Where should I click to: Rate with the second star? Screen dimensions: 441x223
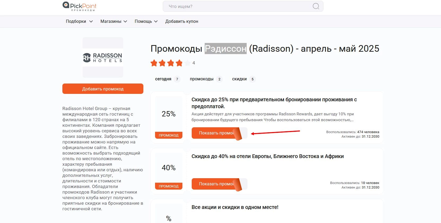coord(162,63)
